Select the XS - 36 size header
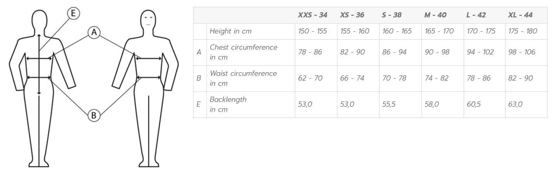This screenshot has width=552, height=174. click(x=352, y=15)
